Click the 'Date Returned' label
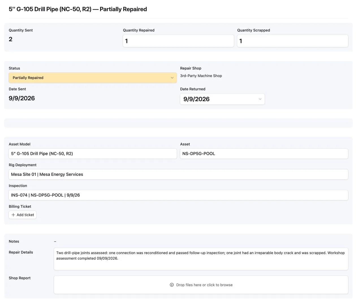 point(193,89)
